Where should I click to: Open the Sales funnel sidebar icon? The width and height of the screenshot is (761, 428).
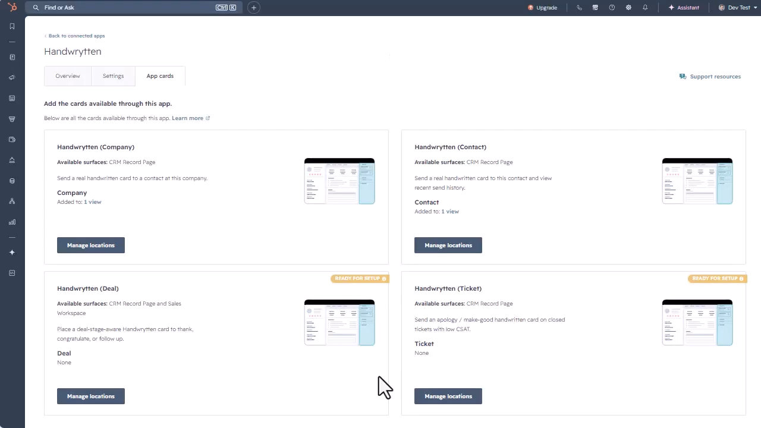pyautogui.click(x=12, y=119)
